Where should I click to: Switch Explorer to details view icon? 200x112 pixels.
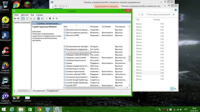pos(172,89)
